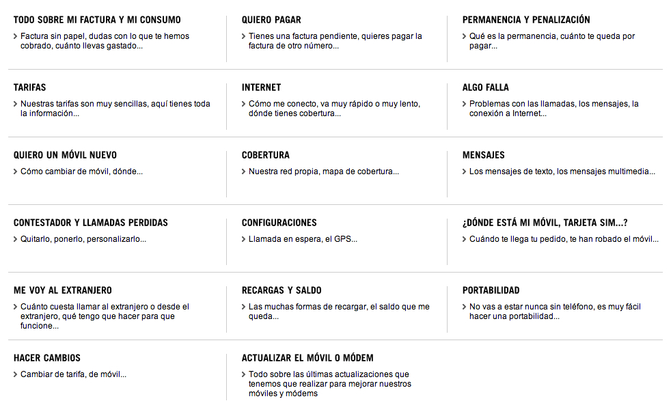Viewport: 671px width, 401px height.
Task: Go to the 'Internet' help topic
Action: [261, 87]
